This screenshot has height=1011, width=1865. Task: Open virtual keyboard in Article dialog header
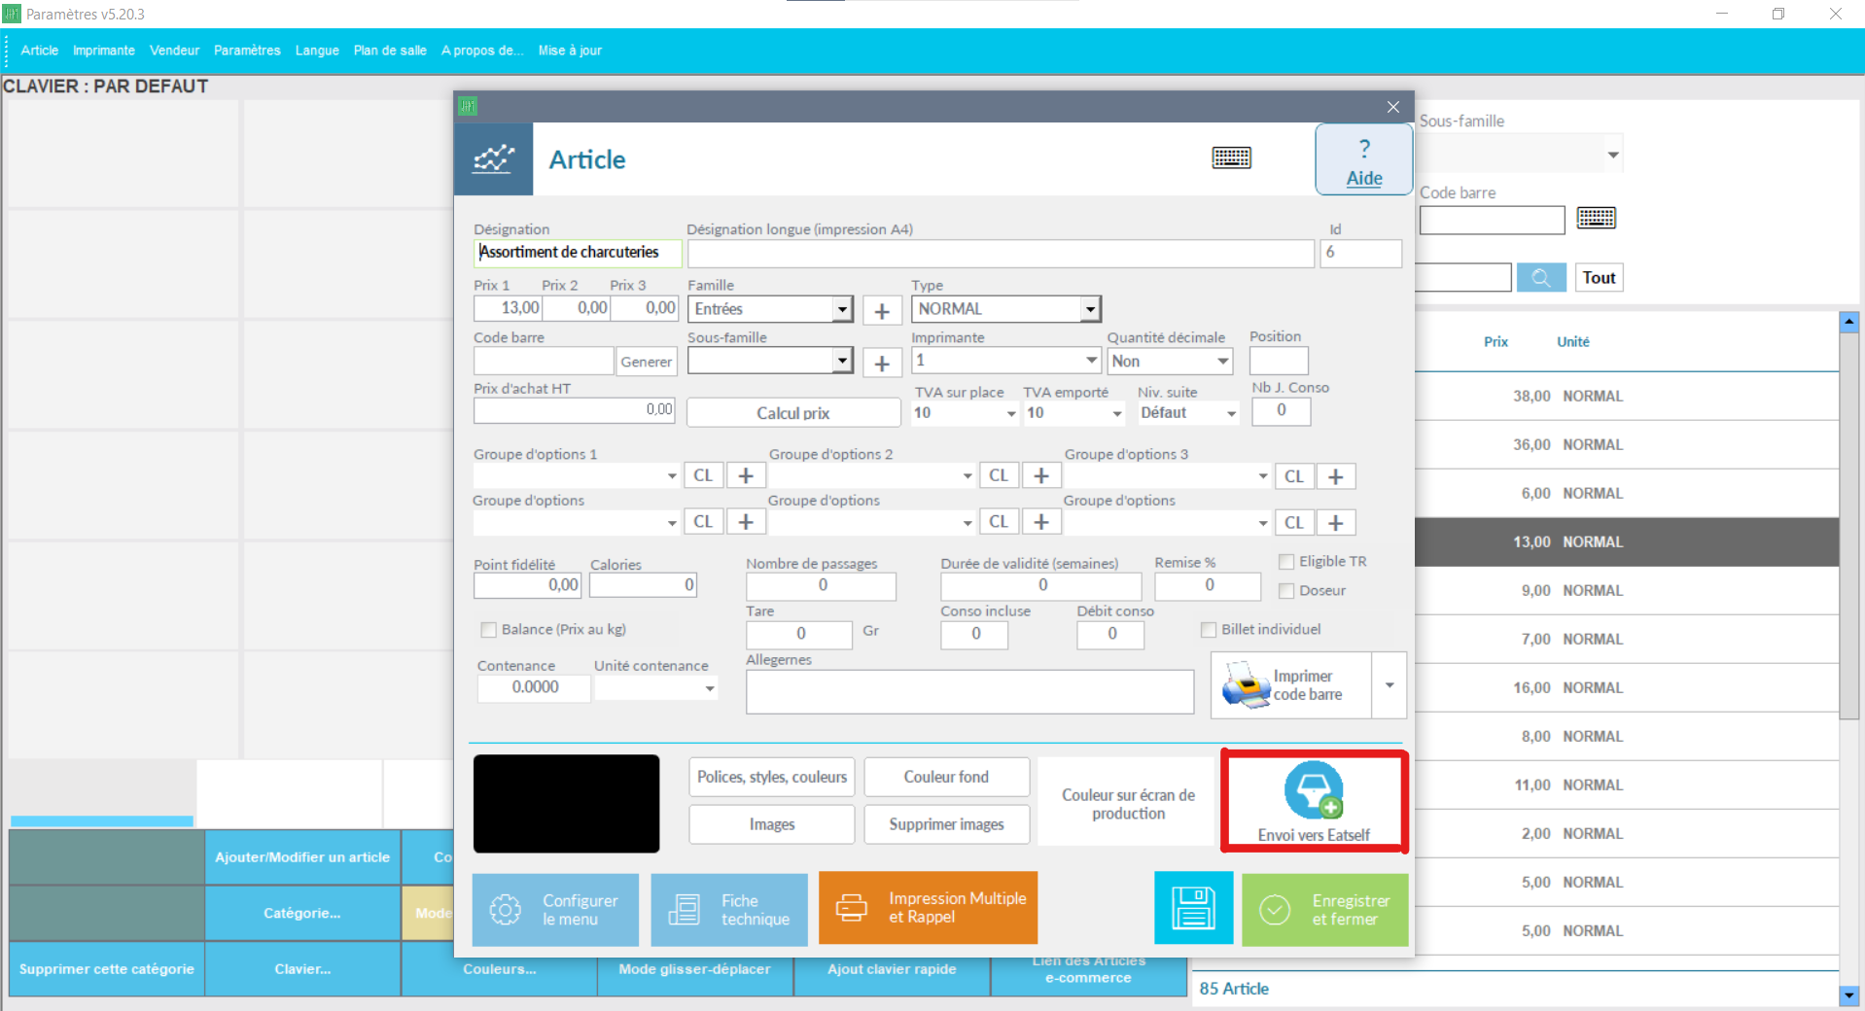pyautogui.click(x=1231, y=157)
